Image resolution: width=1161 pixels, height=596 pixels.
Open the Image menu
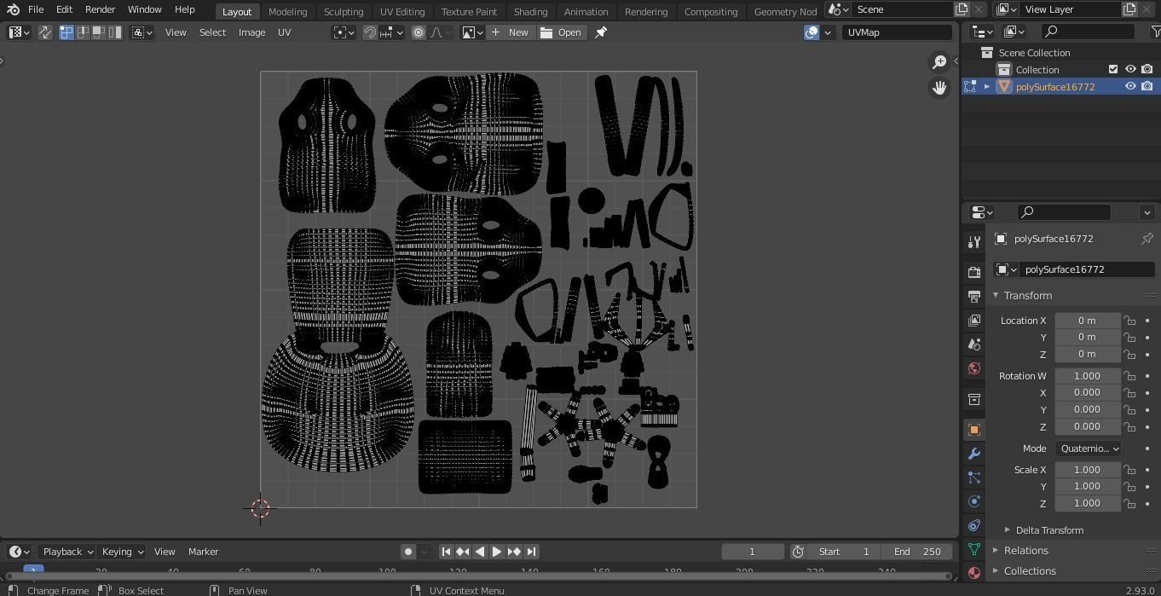pyautogui.click(x=251, y=32)
